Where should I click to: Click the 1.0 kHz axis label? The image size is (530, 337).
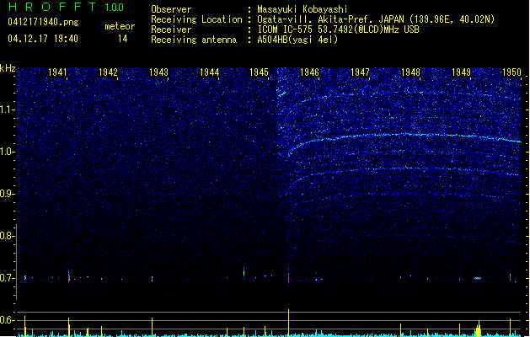point(7,152)
